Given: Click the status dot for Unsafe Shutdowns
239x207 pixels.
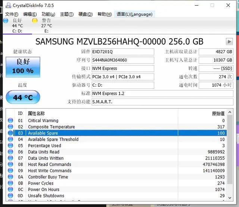Looking at the screenshot, I should click(10, 195).
